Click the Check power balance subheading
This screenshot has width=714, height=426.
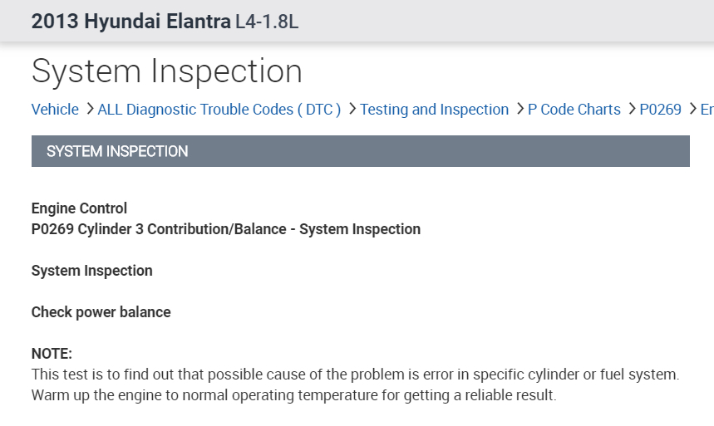(x=101, y=312)
